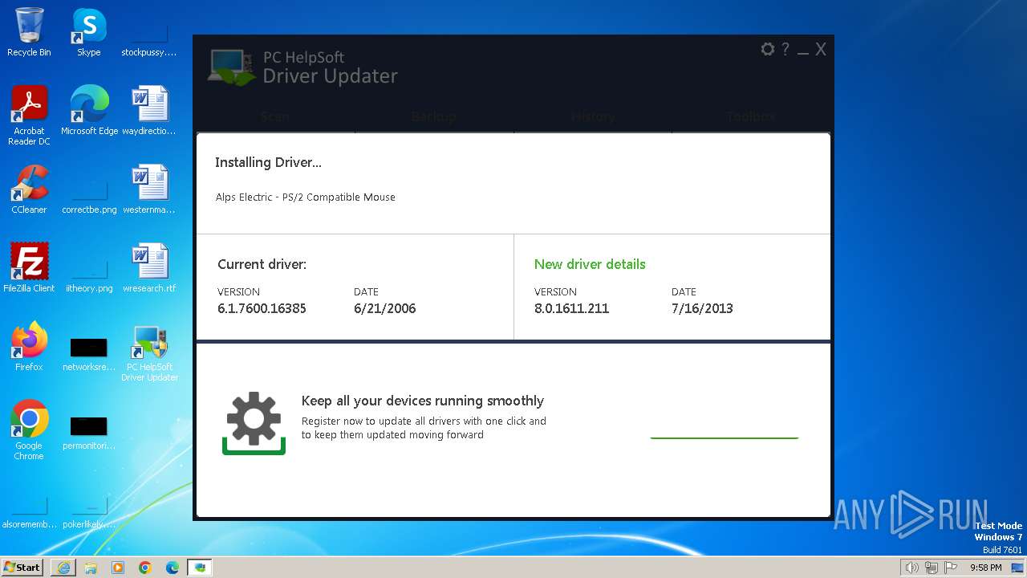Open File Explorer folder in taskbar

91,568
